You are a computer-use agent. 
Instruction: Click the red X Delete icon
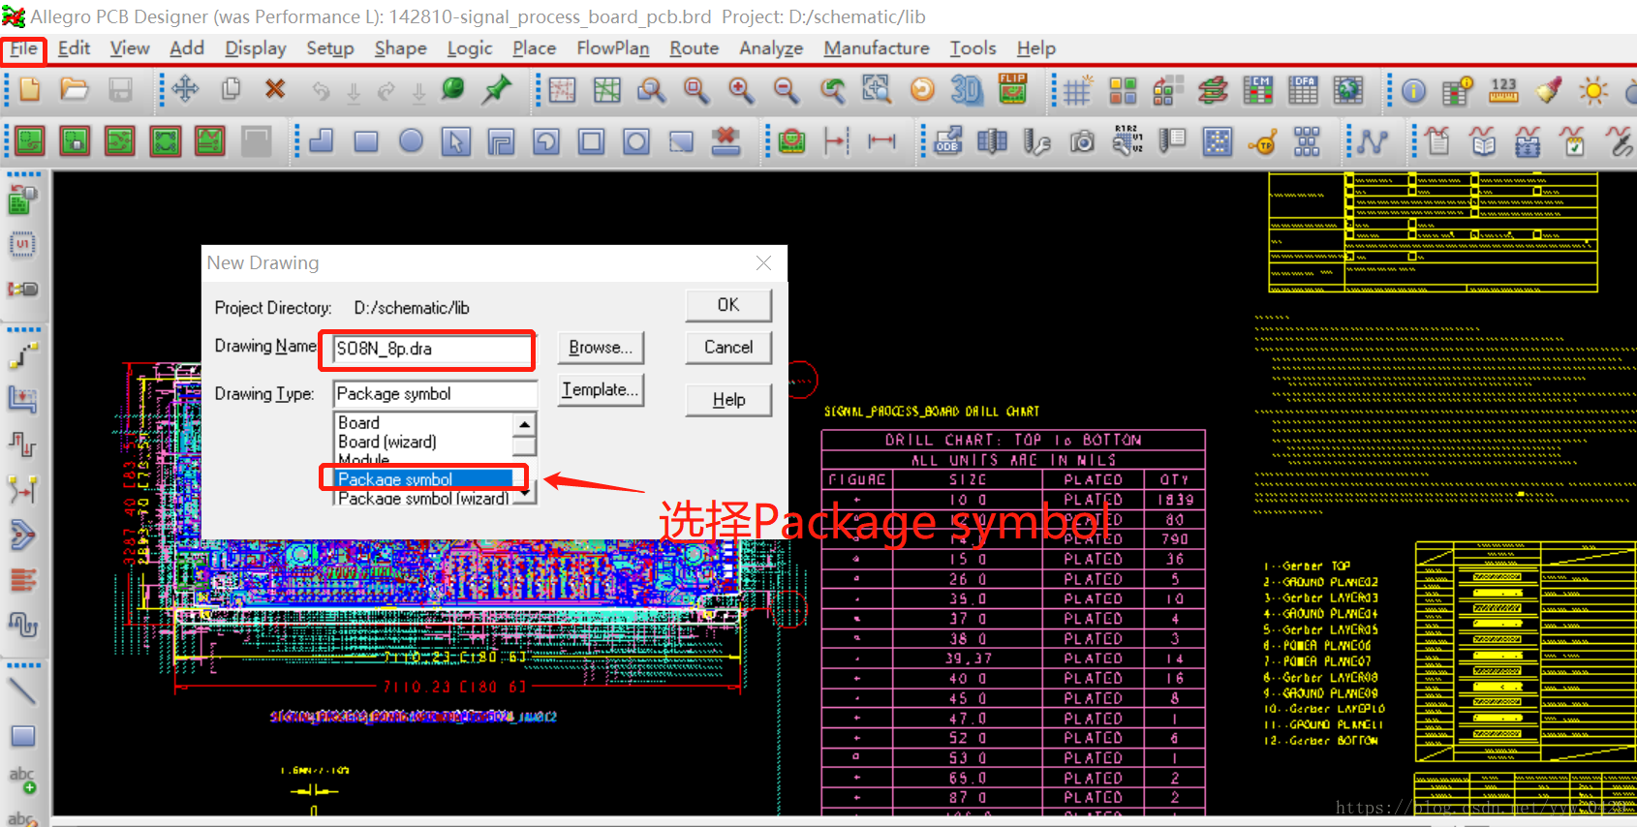275,90
